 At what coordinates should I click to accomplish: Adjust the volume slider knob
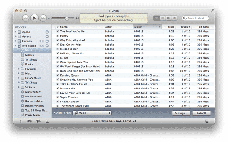pyautogui.click(x=67, y=18)
